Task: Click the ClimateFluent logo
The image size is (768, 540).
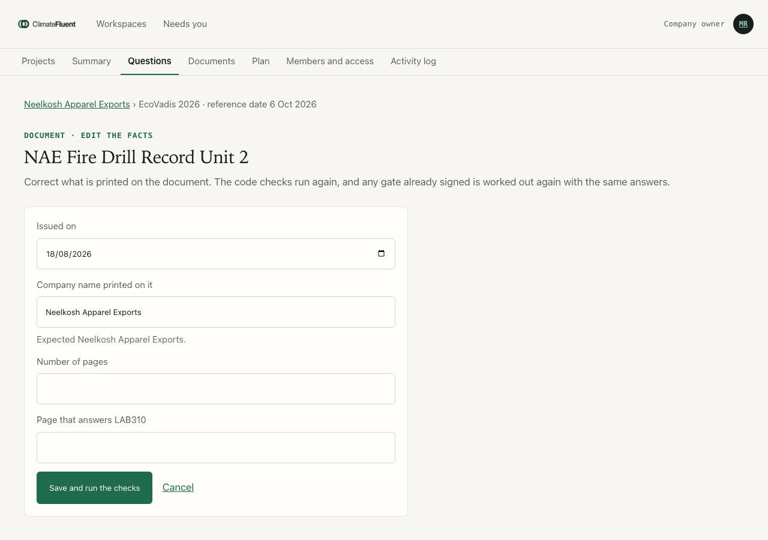Action: [47, 24]
